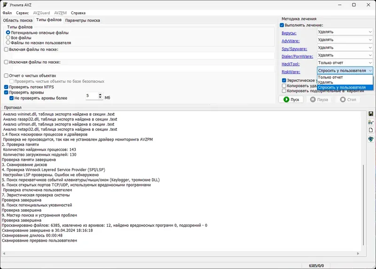This screenshot has height=269, width=376.
Task: Click the exclude-mask text field
Action: click(x=143, y=68)
